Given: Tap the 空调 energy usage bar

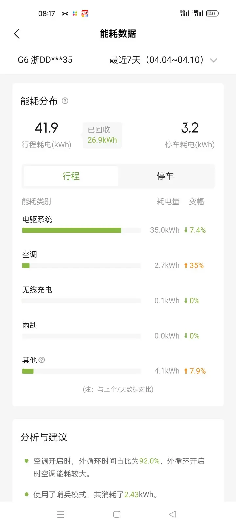Looking at the screenshot, I should (x=81, y=265).
